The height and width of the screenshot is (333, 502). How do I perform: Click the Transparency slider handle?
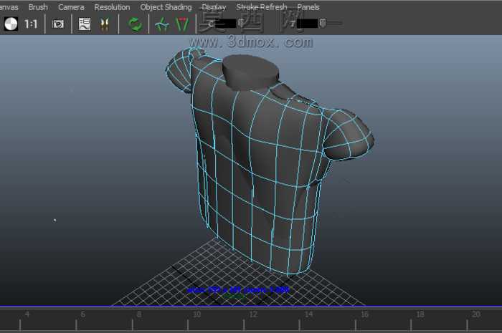point(323,23)
